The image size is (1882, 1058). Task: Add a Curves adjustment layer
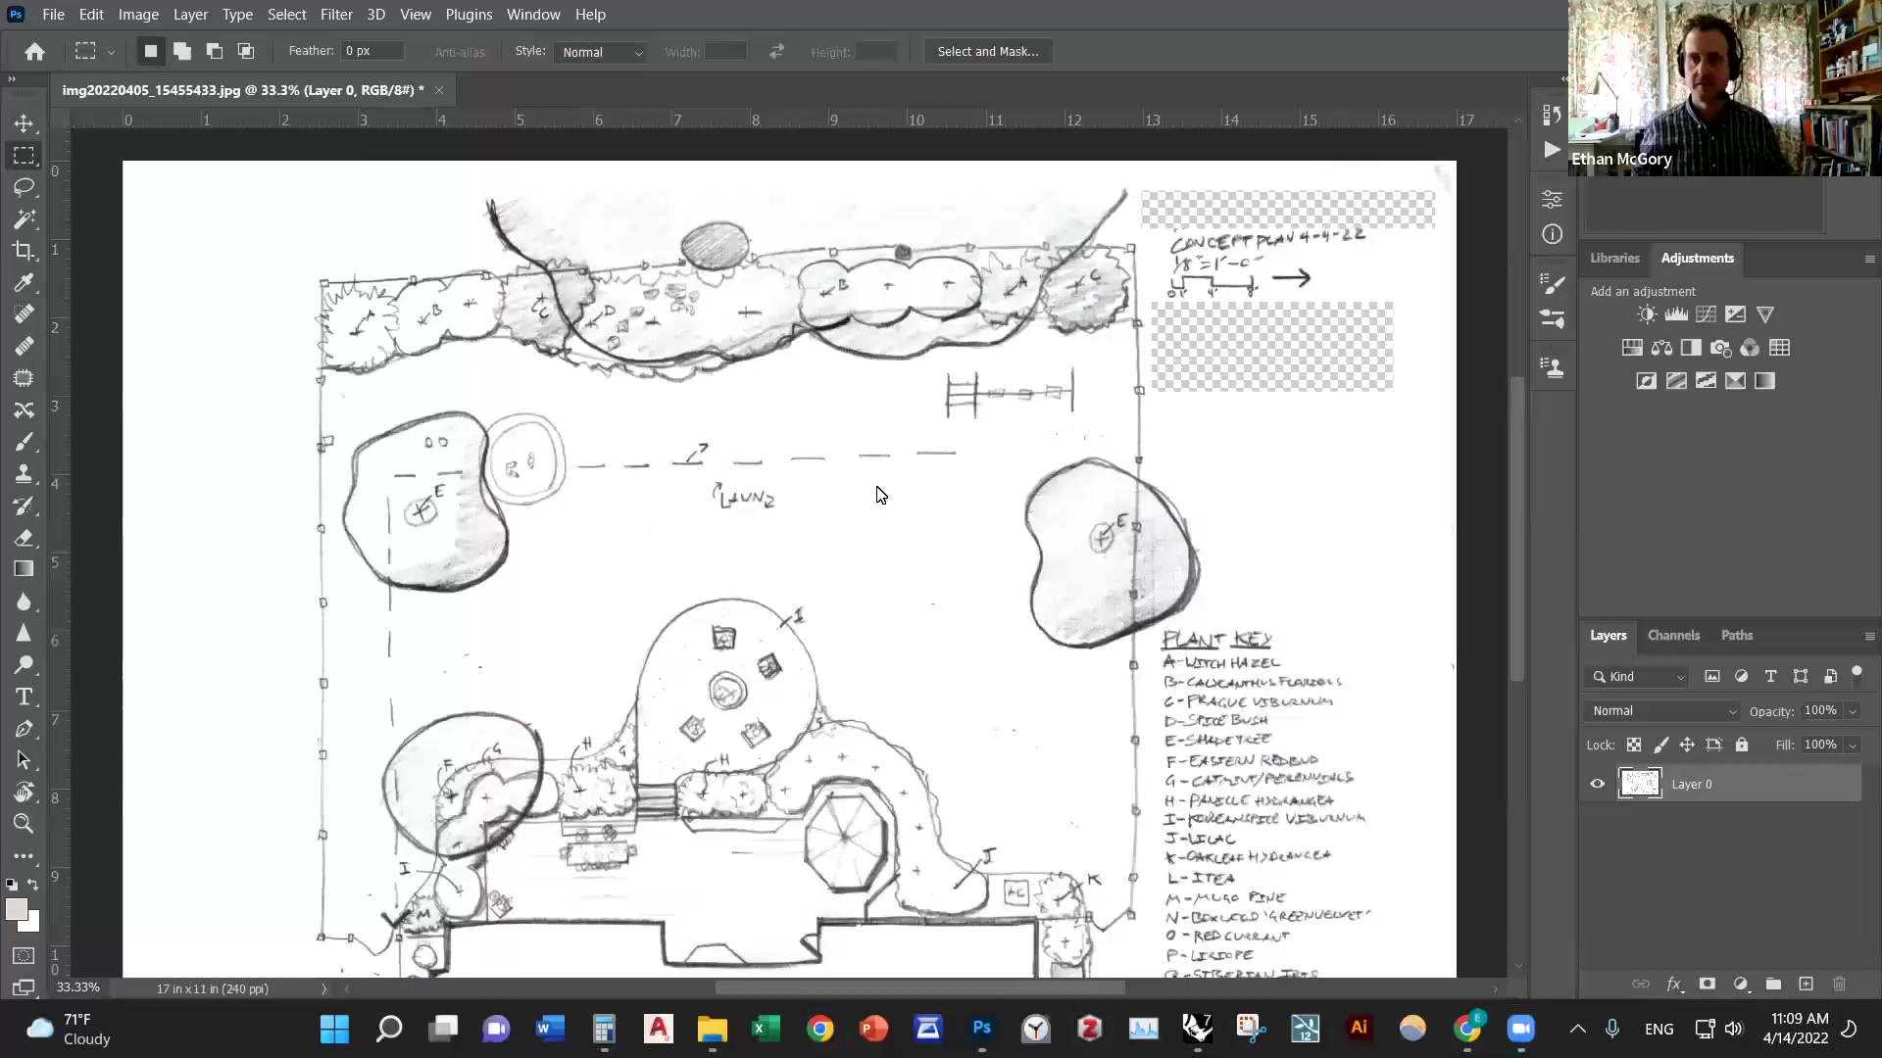[1706, 314]
